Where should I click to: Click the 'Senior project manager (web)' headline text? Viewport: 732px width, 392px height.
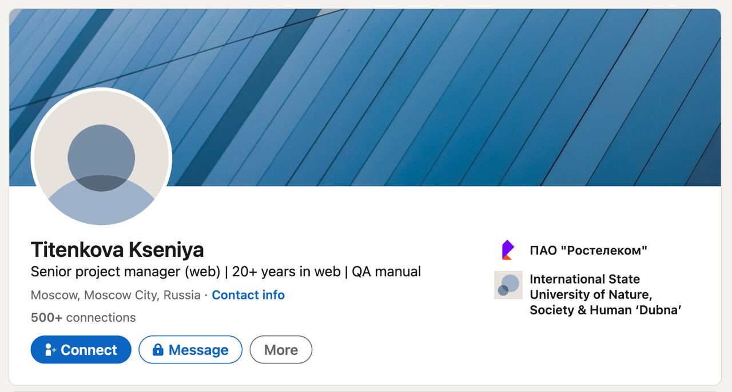pos(125,272)
